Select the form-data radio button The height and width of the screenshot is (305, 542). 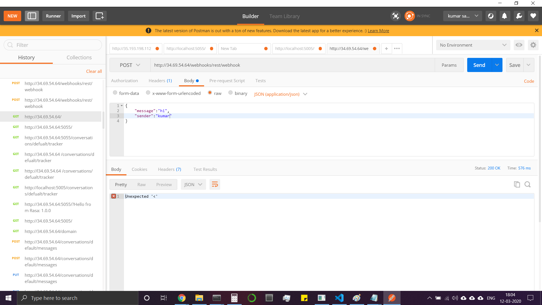tap(115, 93)
